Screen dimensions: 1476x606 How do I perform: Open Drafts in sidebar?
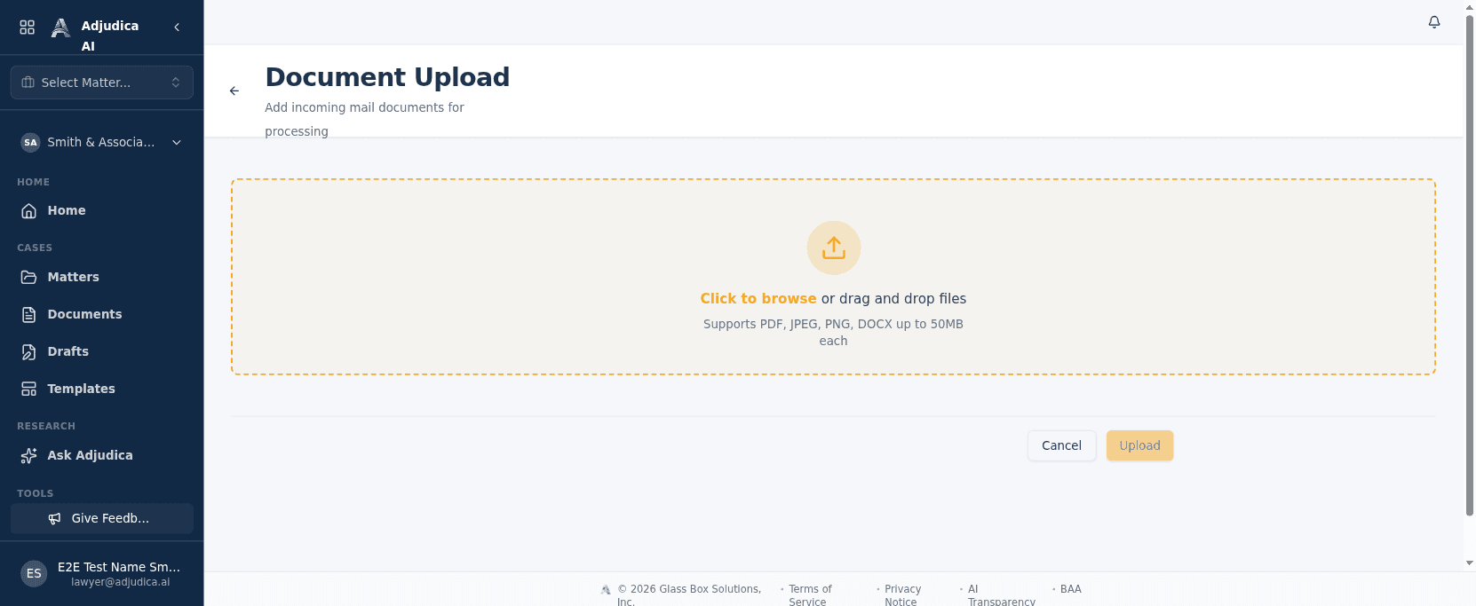click(102, 351)
